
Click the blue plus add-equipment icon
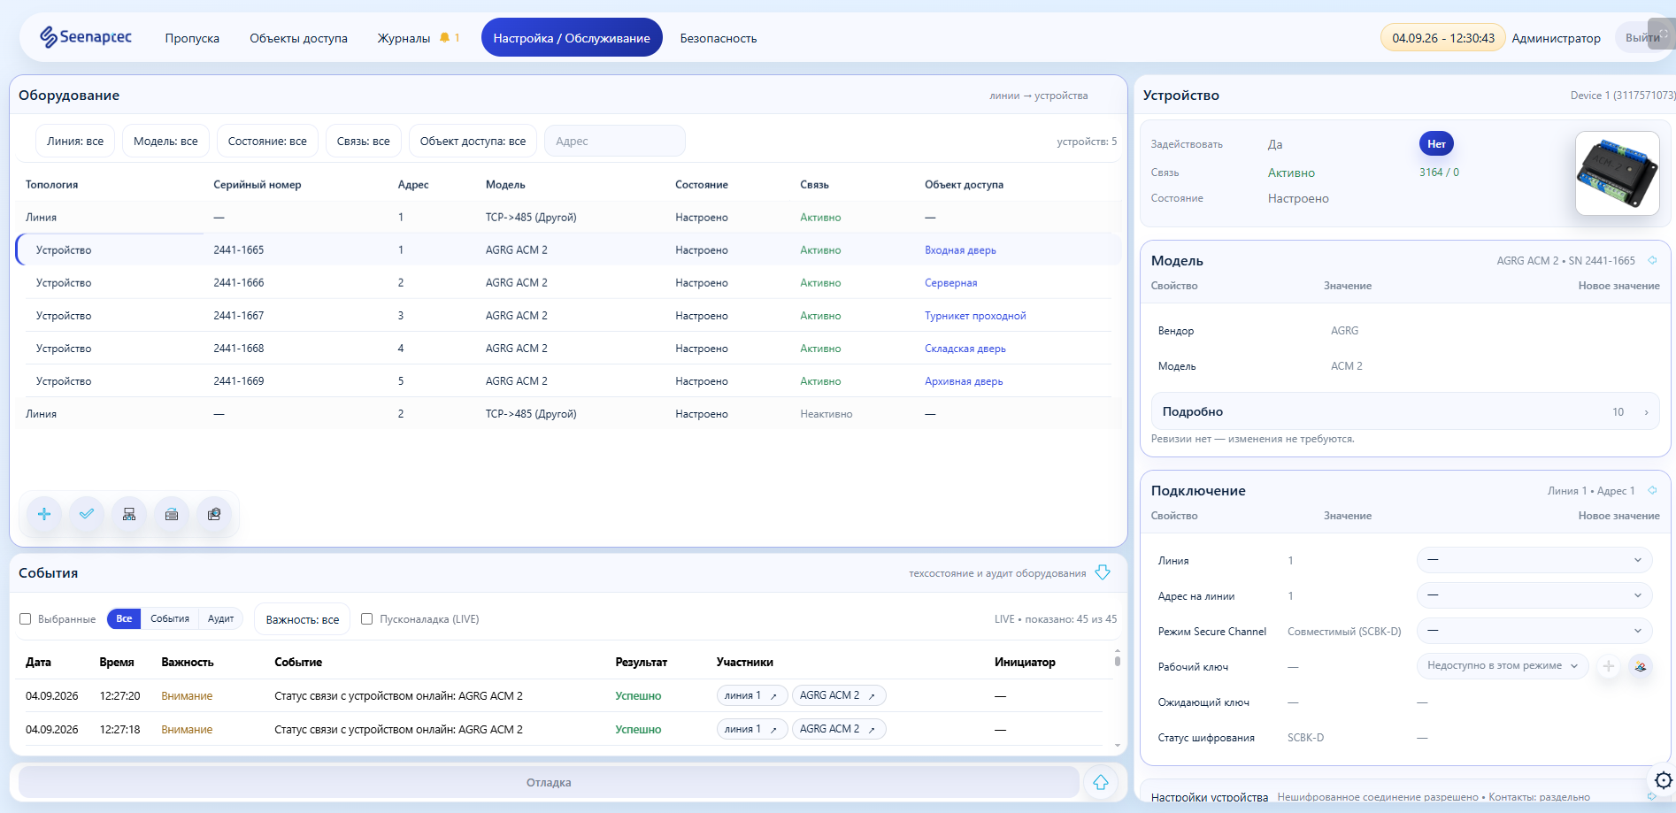(x=44, y=514)
